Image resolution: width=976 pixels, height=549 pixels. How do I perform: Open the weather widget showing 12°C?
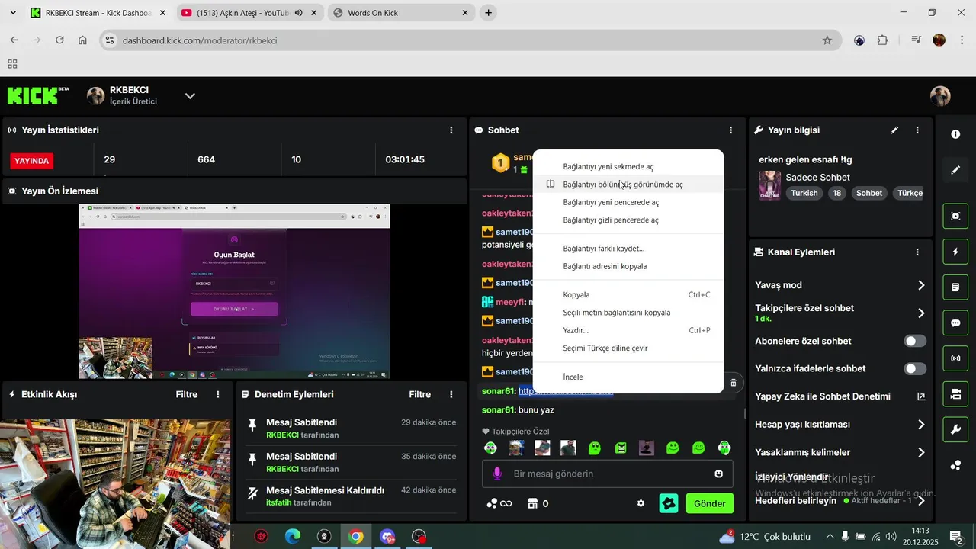765,537
